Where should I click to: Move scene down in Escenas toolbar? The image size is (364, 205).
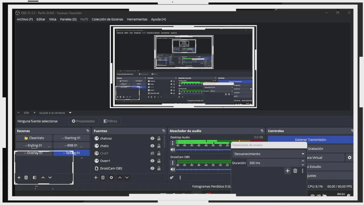tap(50, 177)
